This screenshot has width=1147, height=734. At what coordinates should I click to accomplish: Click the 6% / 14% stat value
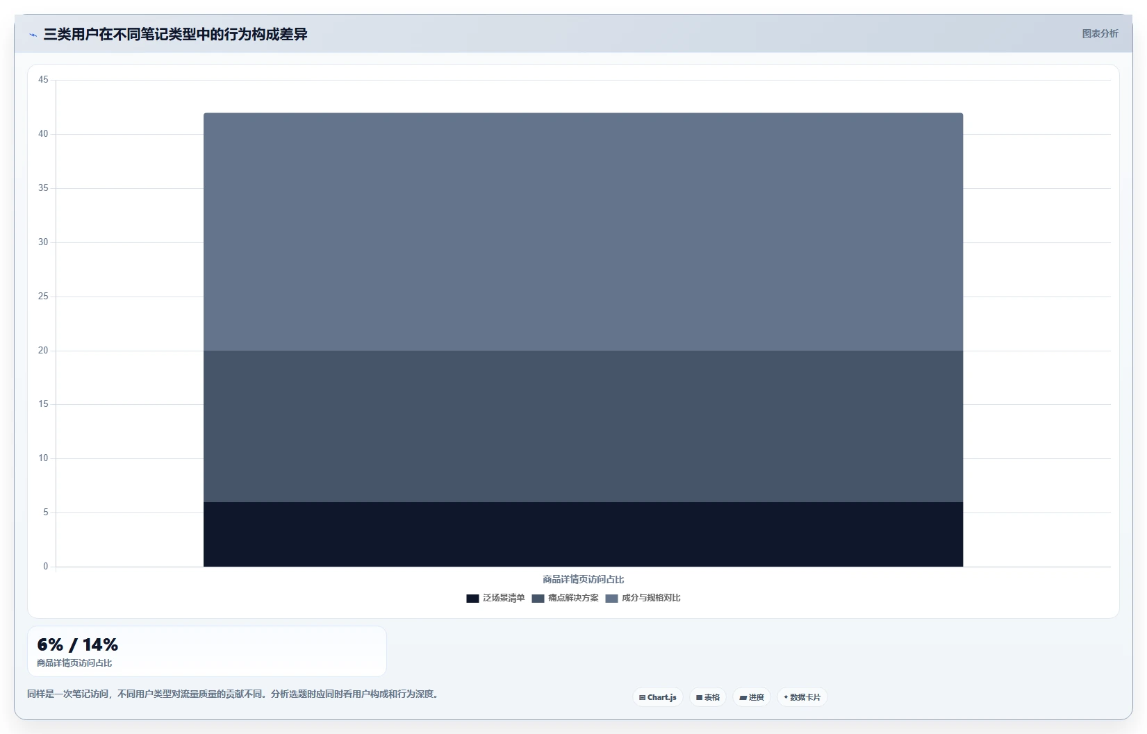pyautogui.click(x=78, y=644)
